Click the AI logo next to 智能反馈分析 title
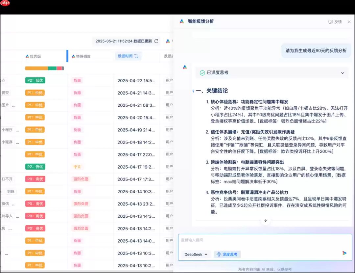This screenshot has width=355, height=273. click(181, 21)
